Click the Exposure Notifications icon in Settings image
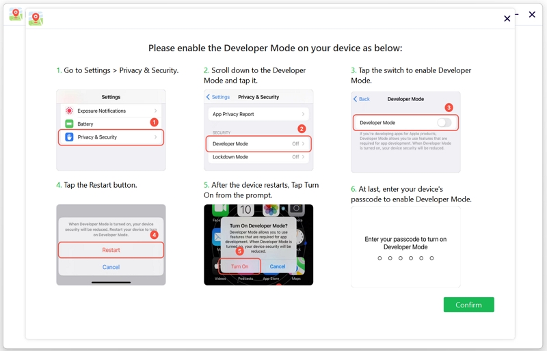This screenshot has height=351, width=547. pyautogui.click(x=69, y=111)
